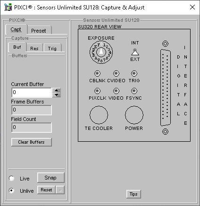Click the digital interface multi-pin connector
This screenshot has width=200, height=206.
(x=165, y=87)
